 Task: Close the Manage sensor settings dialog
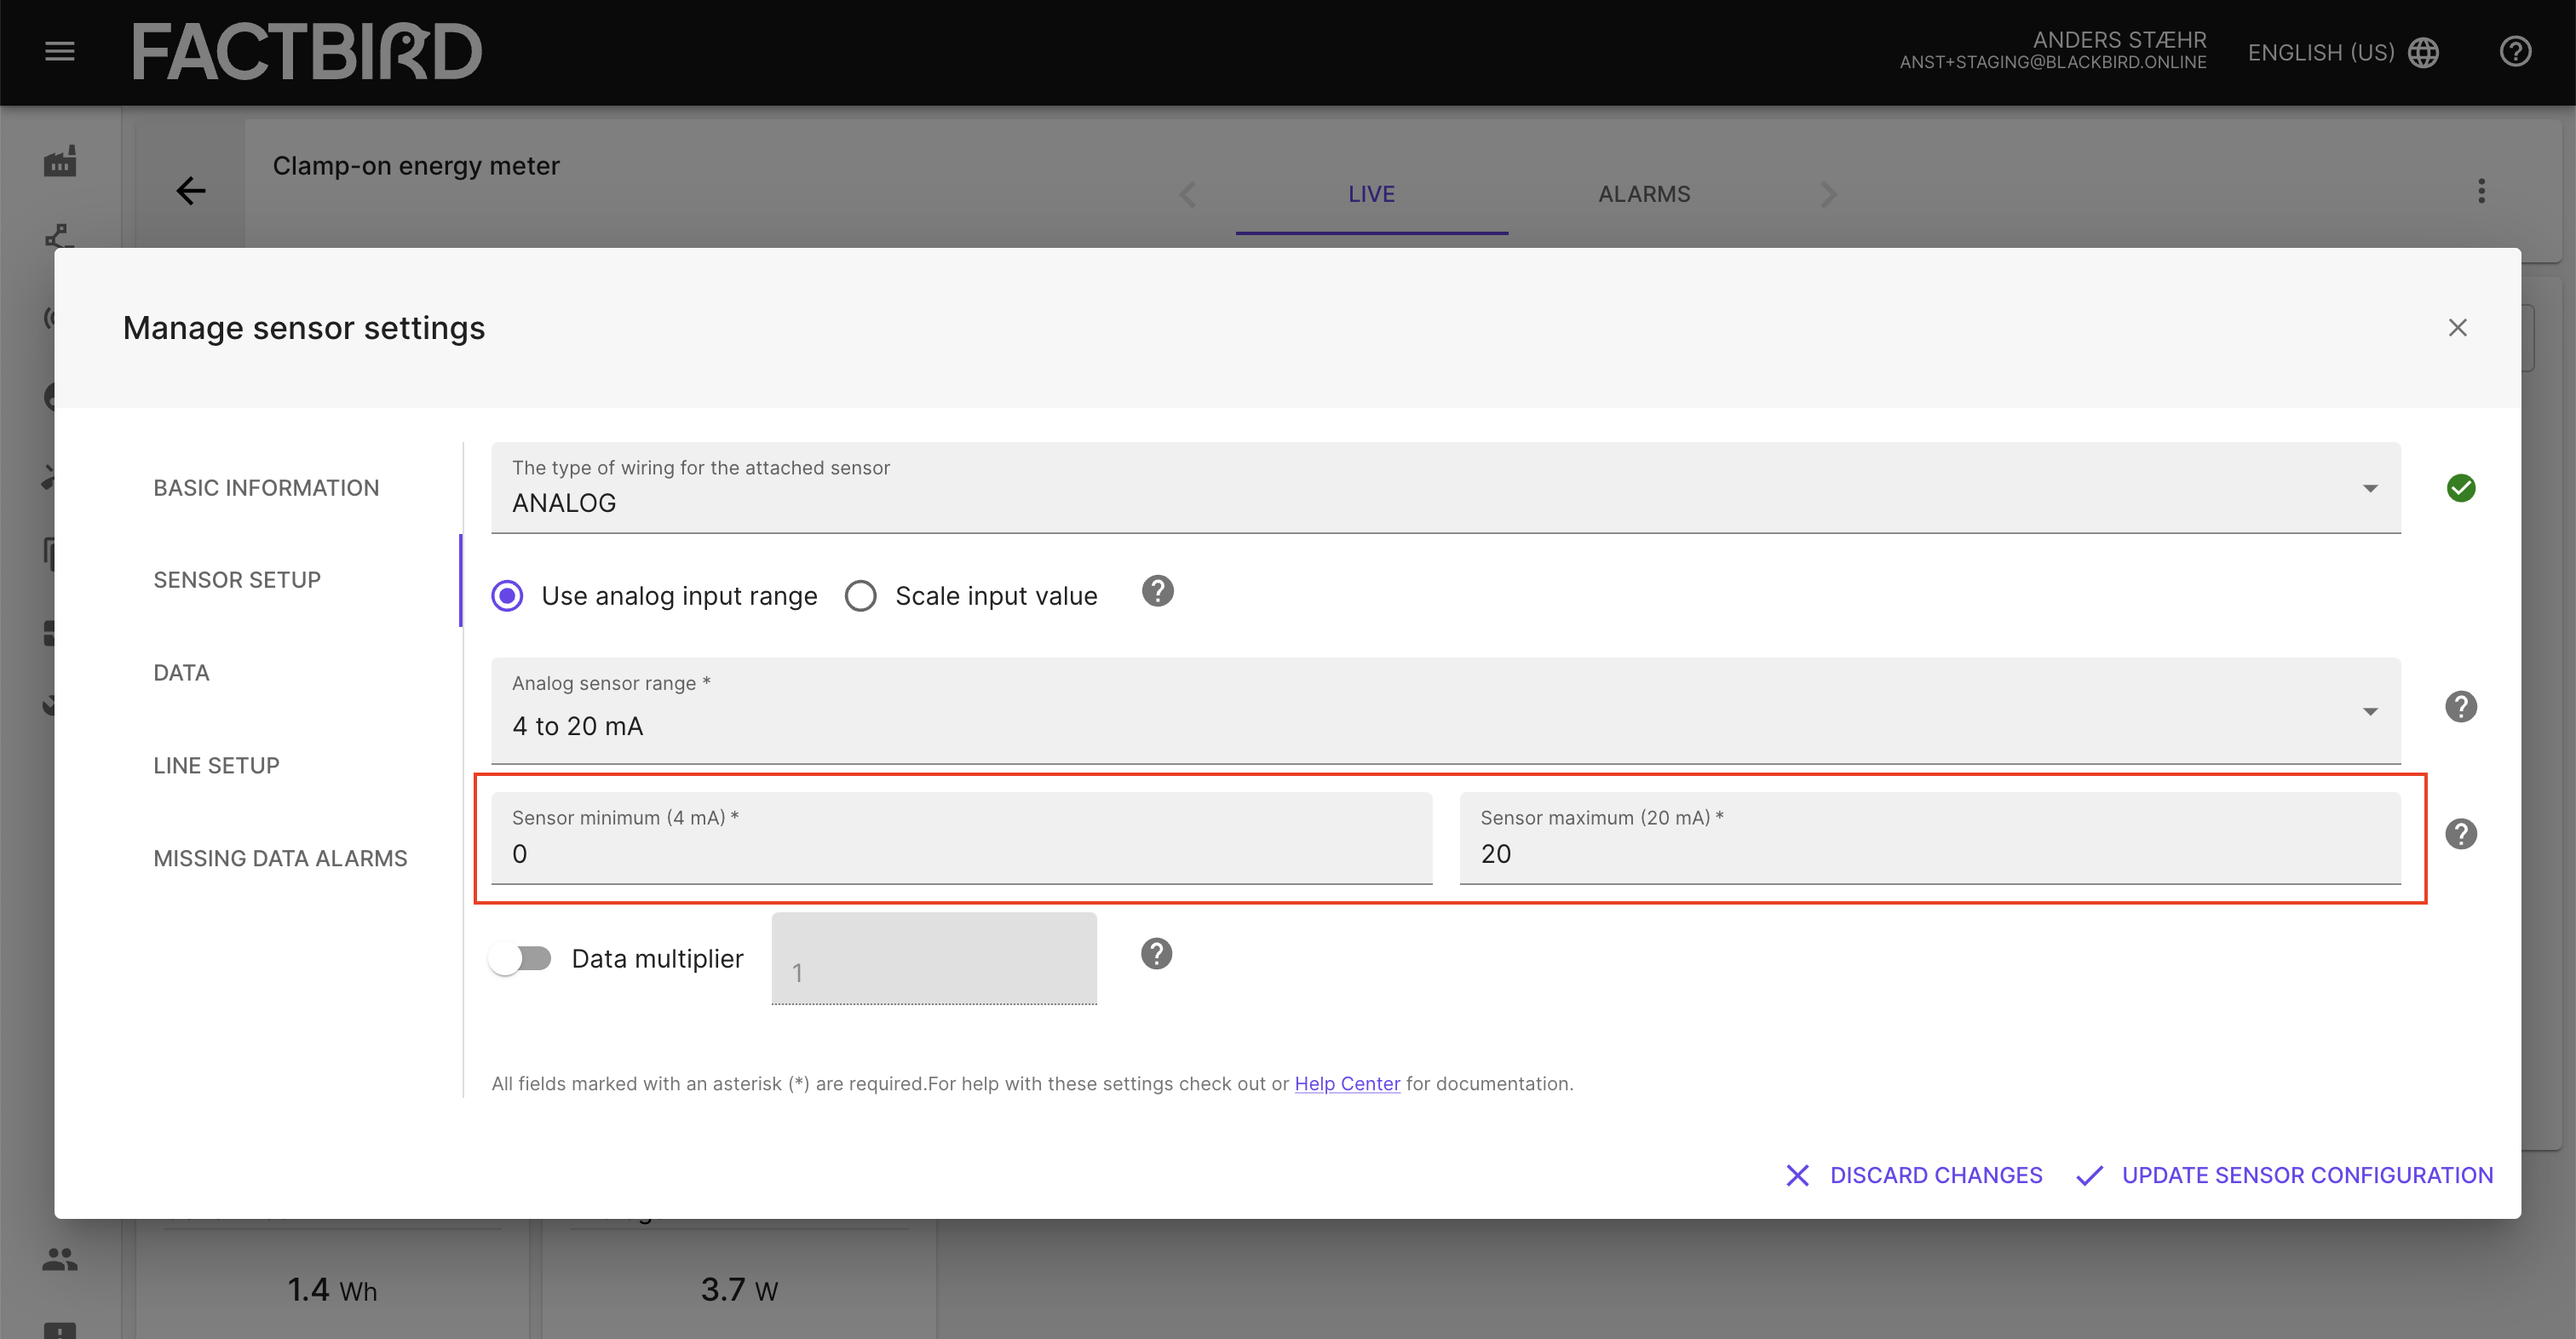tap(2457, 327)
